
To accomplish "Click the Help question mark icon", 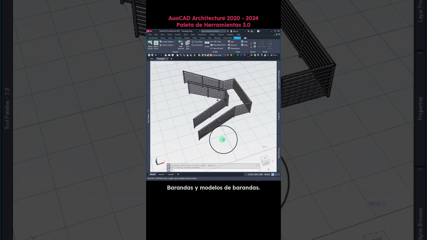I will point(258,31).
